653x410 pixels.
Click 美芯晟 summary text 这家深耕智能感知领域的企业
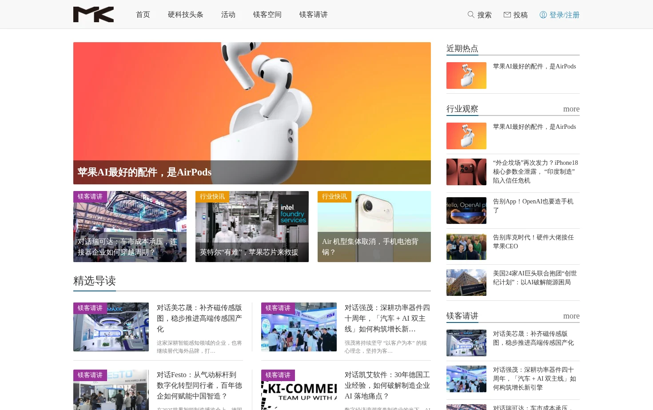(199, 347)
